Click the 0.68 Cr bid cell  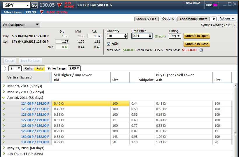coord(81,126)
